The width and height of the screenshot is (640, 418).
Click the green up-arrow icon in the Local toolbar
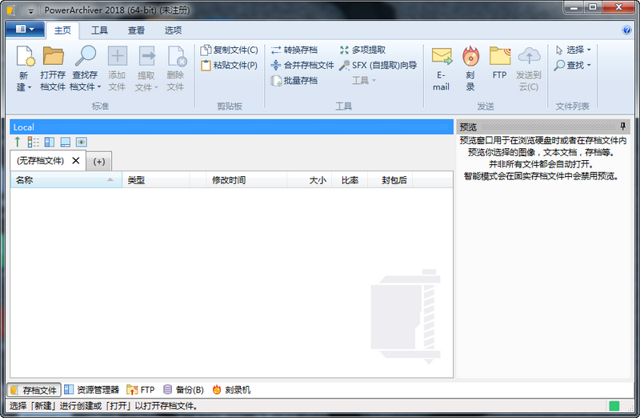pos(17,142)
